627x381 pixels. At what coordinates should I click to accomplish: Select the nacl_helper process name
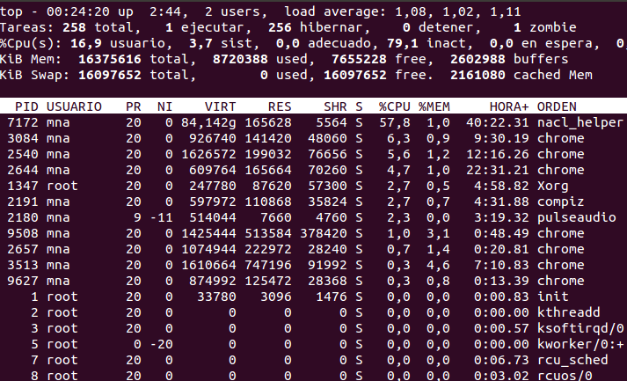(575, 122)
